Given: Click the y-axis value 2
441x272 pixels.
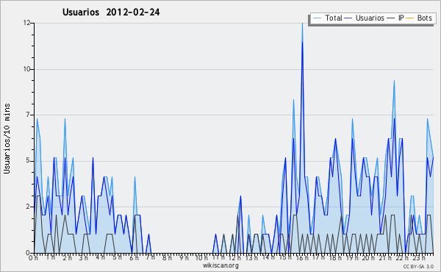Looking at the screenshot, I should pos(28,207).
